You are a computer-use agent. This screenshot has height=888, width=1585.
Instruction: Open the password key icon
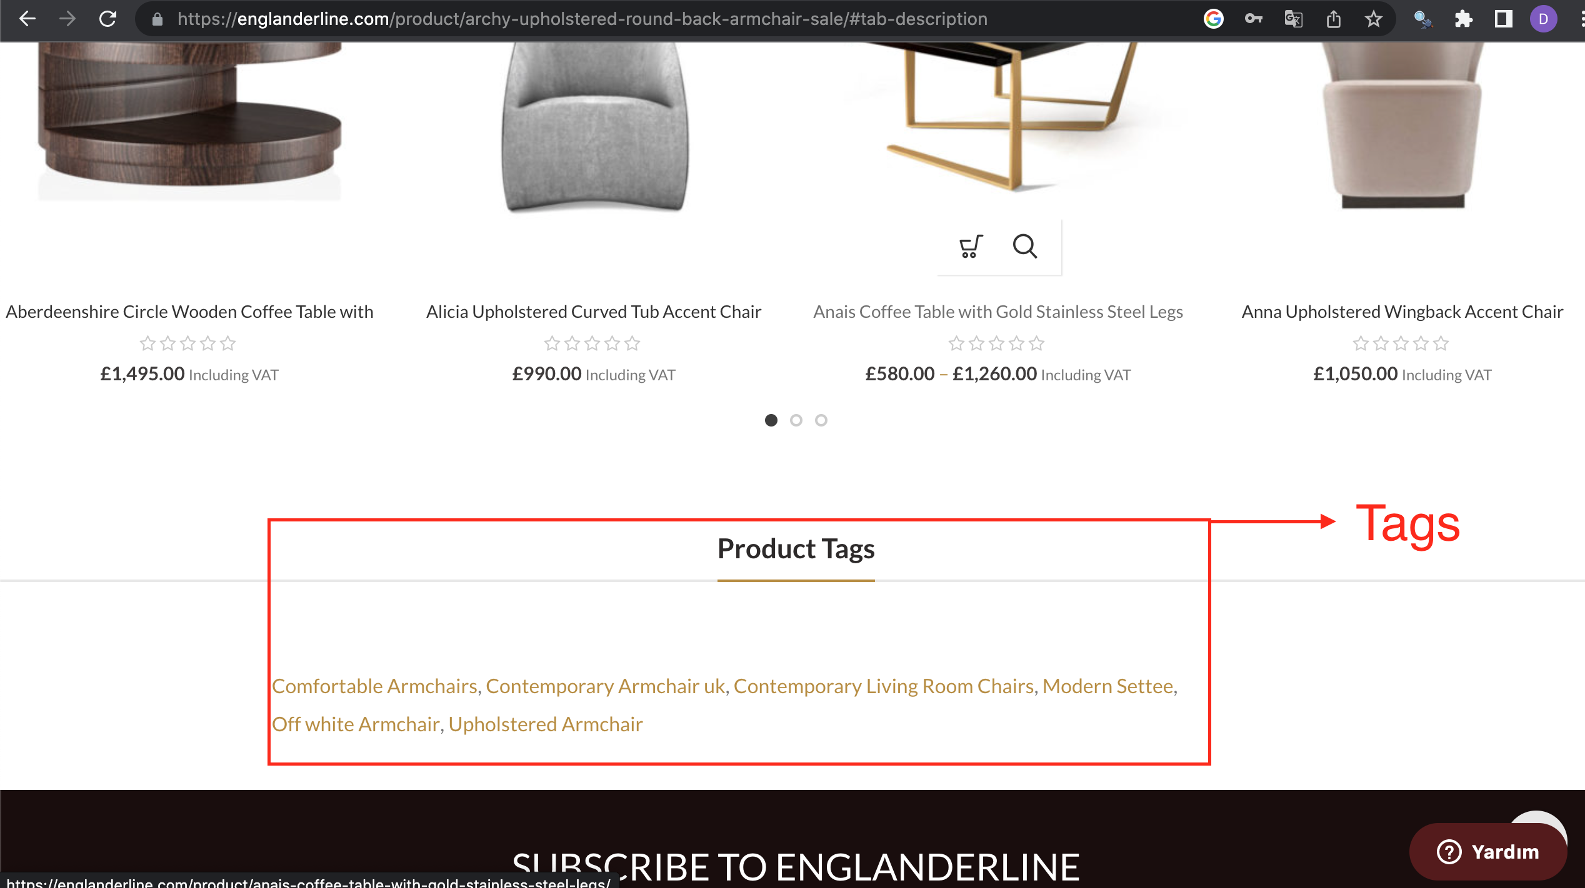[1253, 19]
